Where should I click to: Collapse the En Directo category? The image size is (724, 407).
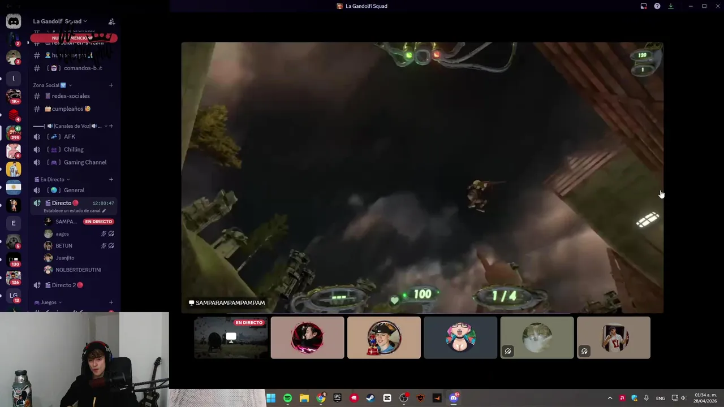coord(53,180)
